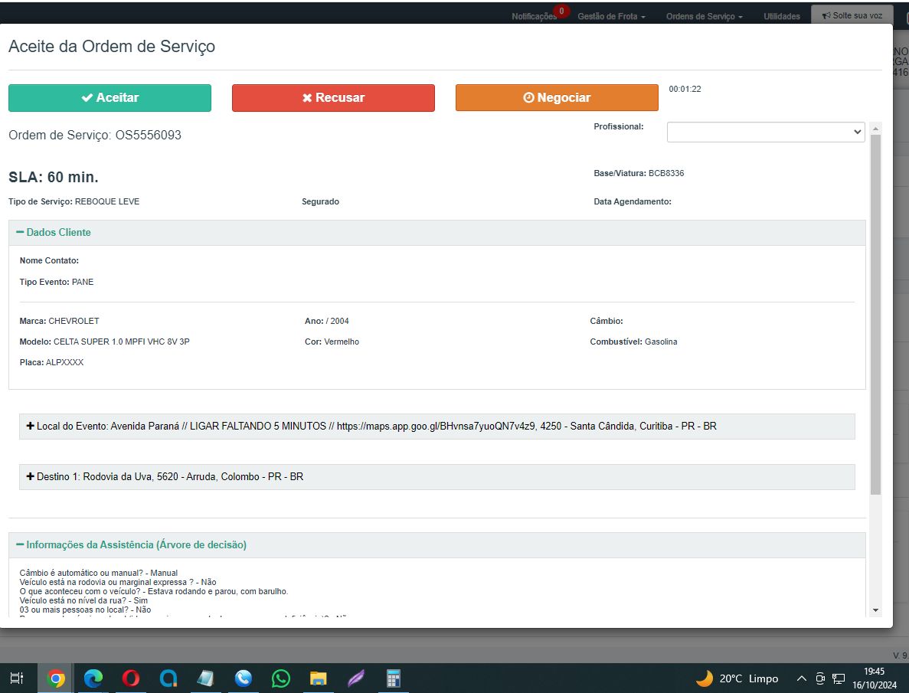Expand the Local do Evento panel
The height and width of the screenshot is (693, 909).
437,427
